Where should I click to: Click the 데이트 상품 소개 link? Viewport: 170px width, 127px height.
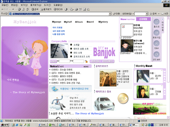(81, 49)
